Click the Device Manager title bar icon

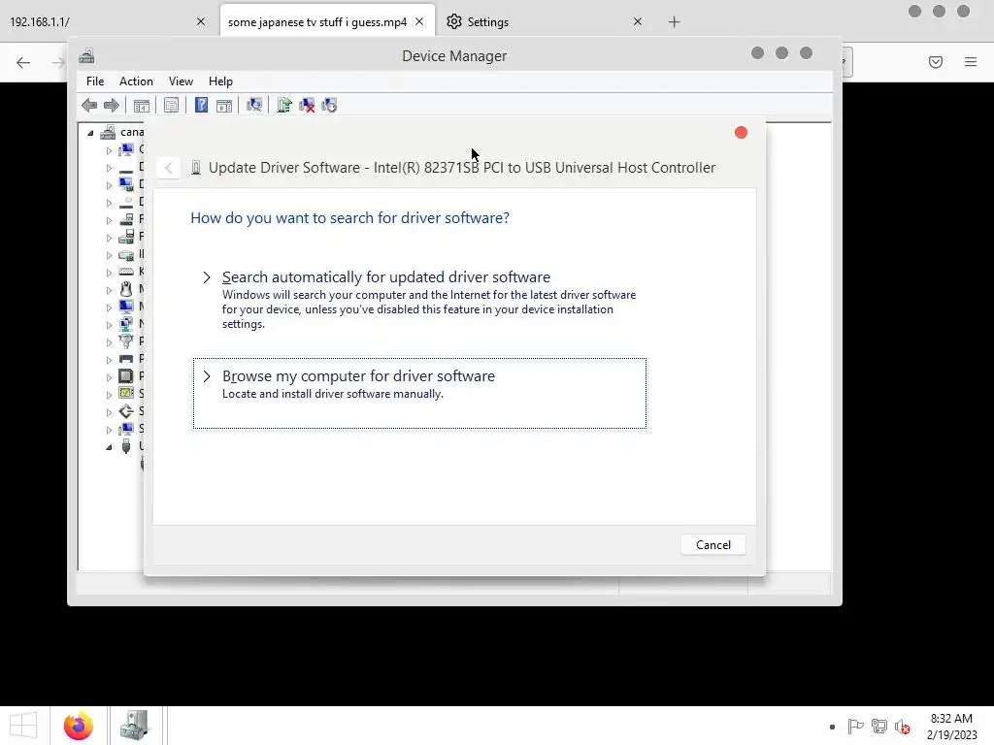[x=86, y=55]
